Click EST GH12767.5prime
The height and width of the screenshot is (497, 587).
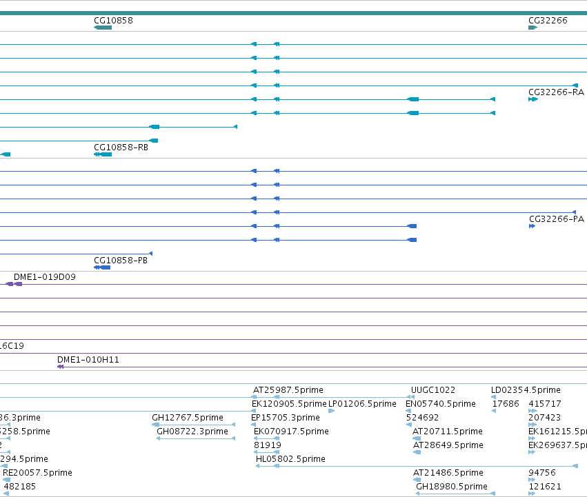click(x=188, y=418)
